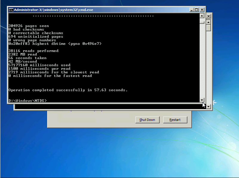Click the front console scroll up arrow
This screenshot has height=178, width=239.
[202, 16]
